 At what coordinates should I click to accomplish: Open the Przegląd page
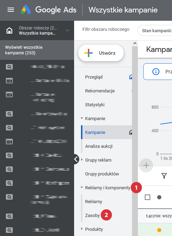pos(94,77)
